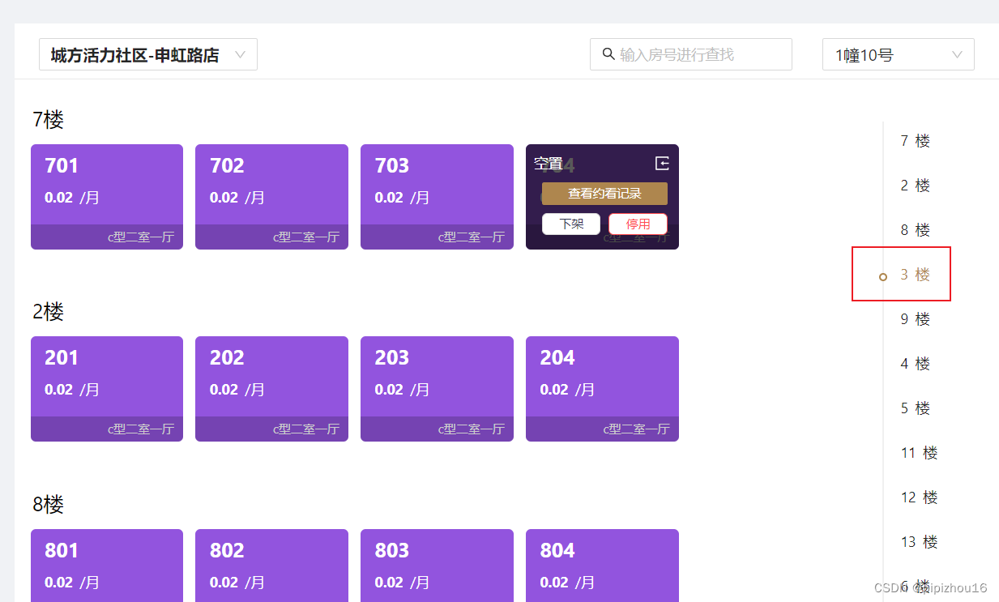Select room card 701
The height and width of the screenshot is (602, 999).
click(107, 197)
